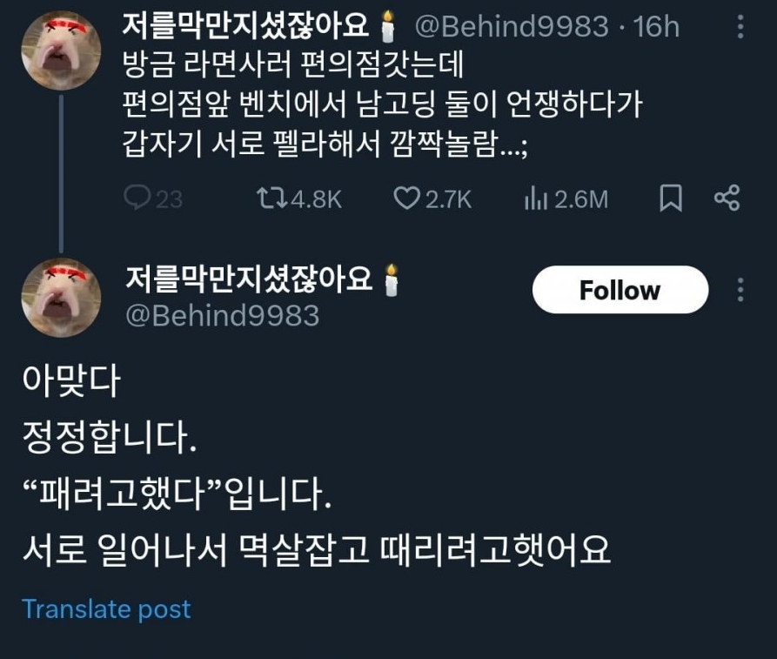
Task: Share the first tweet
Action: tap(727, 198)
